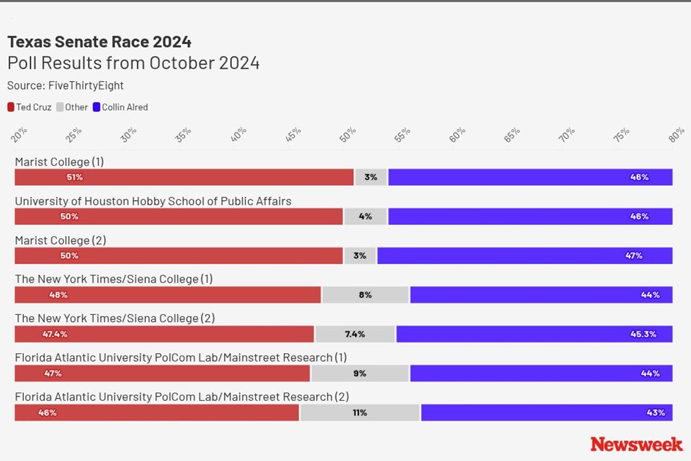The height and width of the screenshot is (461, 691).
Task: Click the 80% axis tick label
Action: pyautogui.click(x=676, y=135)
